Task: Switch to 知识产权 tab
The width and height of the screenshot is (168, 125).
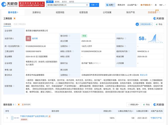Action: (x=130, y=12)
